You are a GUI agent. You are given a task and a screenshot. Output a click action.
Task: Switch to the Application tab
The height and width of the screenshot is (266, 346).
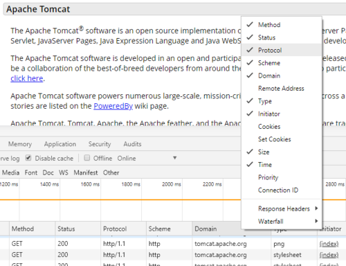(x=60, y=144)
